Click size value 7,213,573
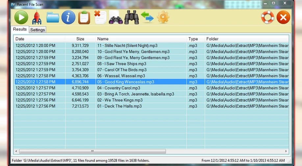The width and height of the screenshot is (302, 166). coord(80,106)
